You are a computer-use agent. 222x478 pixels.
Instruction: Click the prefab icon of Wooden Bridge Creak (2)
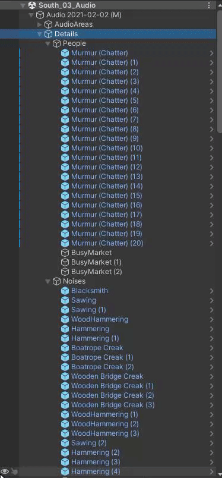click(65, 395)
